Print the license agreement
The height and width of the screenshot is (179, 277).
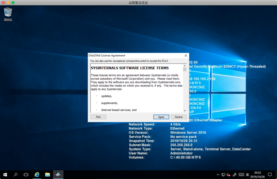pyautogui.click(x=98, y=117)
